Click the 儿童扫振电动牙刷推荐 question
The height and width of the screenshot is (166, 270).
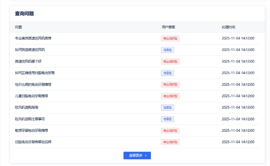point(32,96)
